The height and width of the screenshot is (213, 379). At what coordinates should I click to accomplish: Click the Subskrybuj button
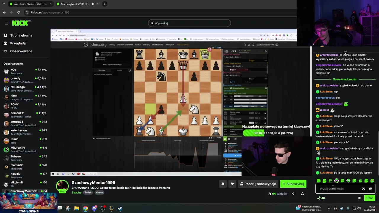293,184
